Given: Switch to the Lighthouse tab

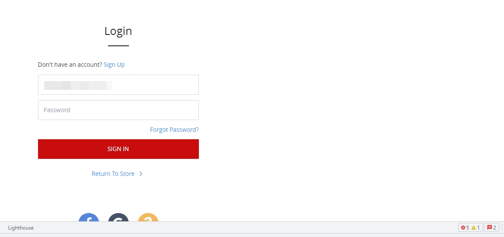Looking at the screenshot, I should point(21,228).
